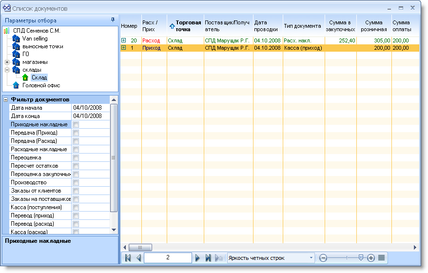This screenshot has height=273, width=428.
Task: Click the выносные точки house icon
Action: [x=16, y=46]
